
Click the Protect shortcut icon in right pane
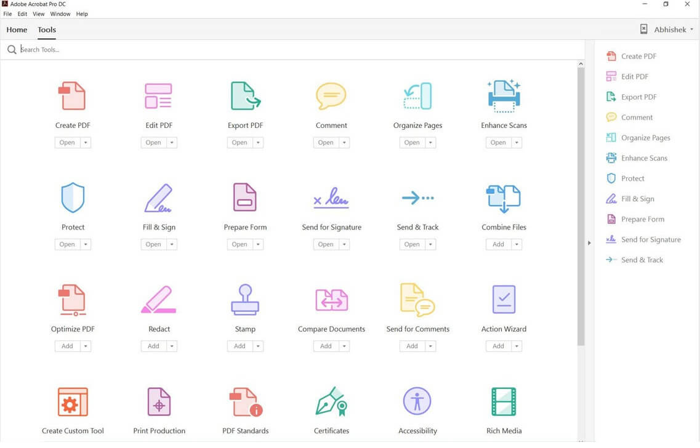click(611, 178)
